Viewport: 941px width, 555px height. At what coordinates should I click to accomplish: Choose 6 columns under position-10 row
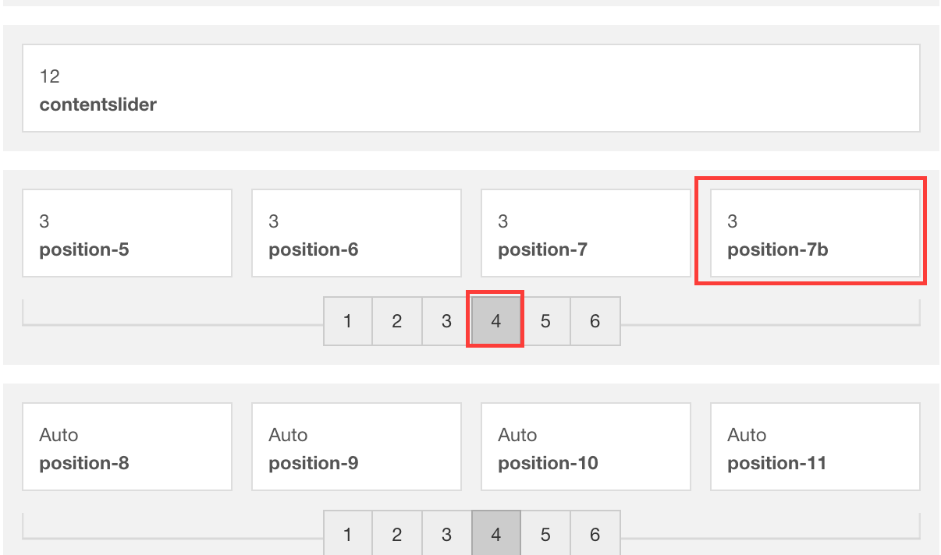[x=595, y=534]
